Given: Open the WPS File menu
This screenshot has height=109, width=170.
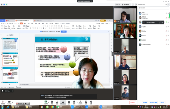Looking at the screenshot, I should (x=3, y=23).
